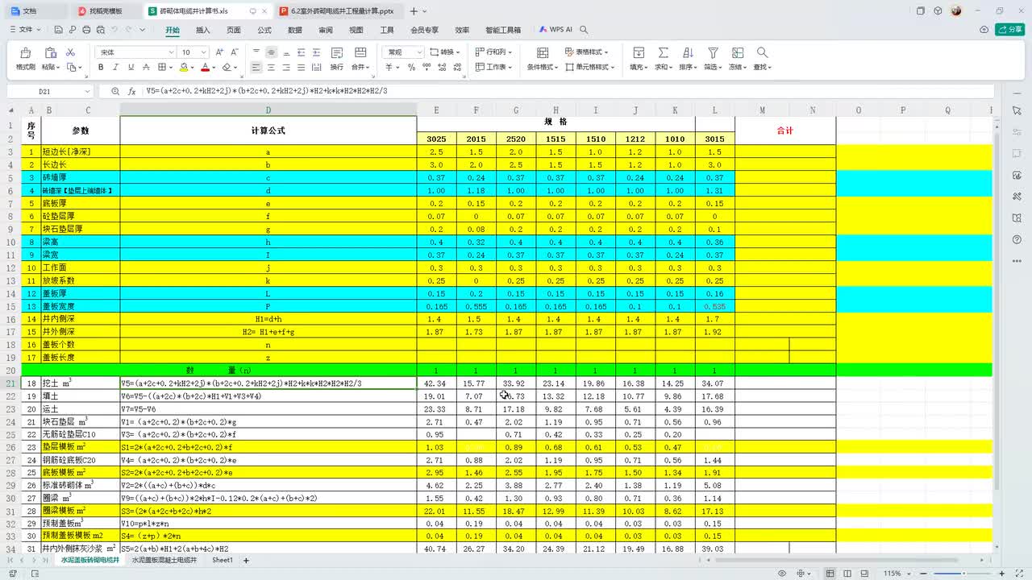Click the Cut scissors icon
The width and height of the screenshot is (1032, 580).
tap(70, 52)
